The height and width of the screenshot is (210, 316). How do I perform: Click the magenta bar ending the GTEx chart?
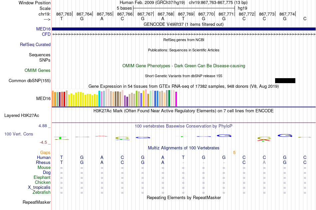[176, 99]
